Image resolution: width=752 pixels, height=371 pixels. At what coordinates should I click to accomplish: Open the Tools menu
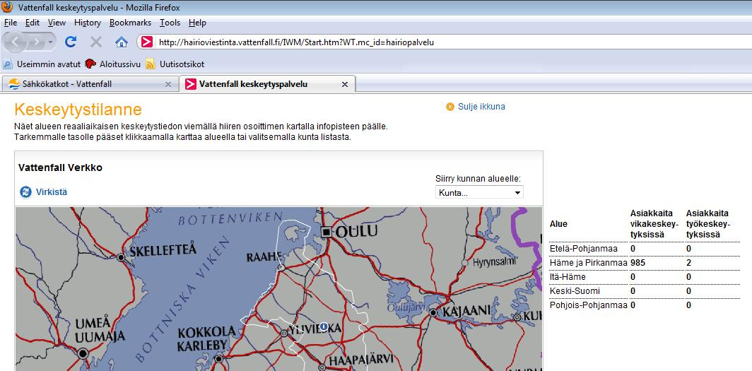(170, 23)
